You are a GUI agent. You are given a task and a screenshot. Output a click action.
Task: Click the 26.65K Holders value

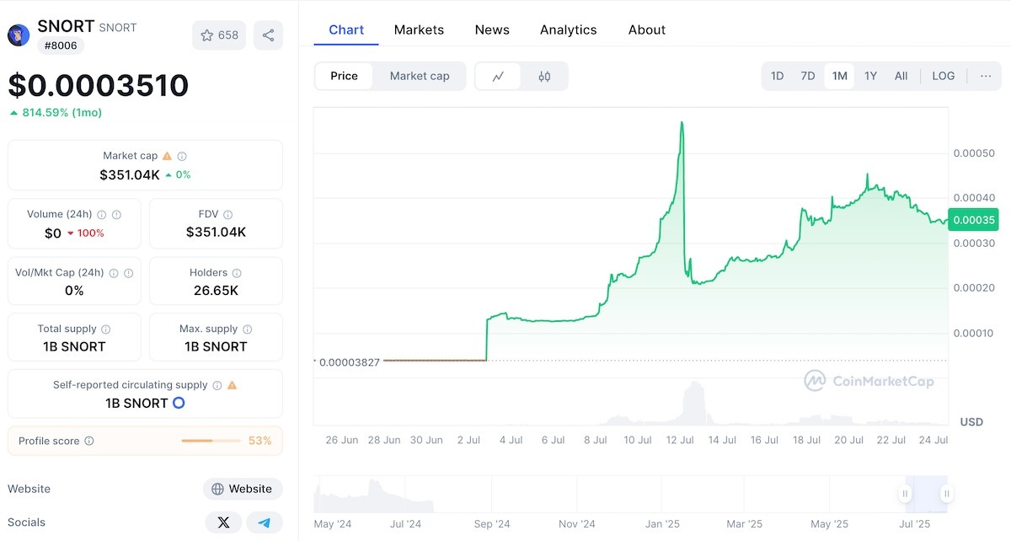pos(216,290)
